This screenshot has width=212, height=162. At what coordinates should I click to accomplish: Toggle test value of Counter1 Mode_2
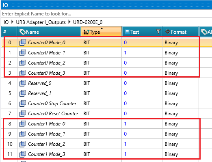pyautogui.click(x=125, y=144)
